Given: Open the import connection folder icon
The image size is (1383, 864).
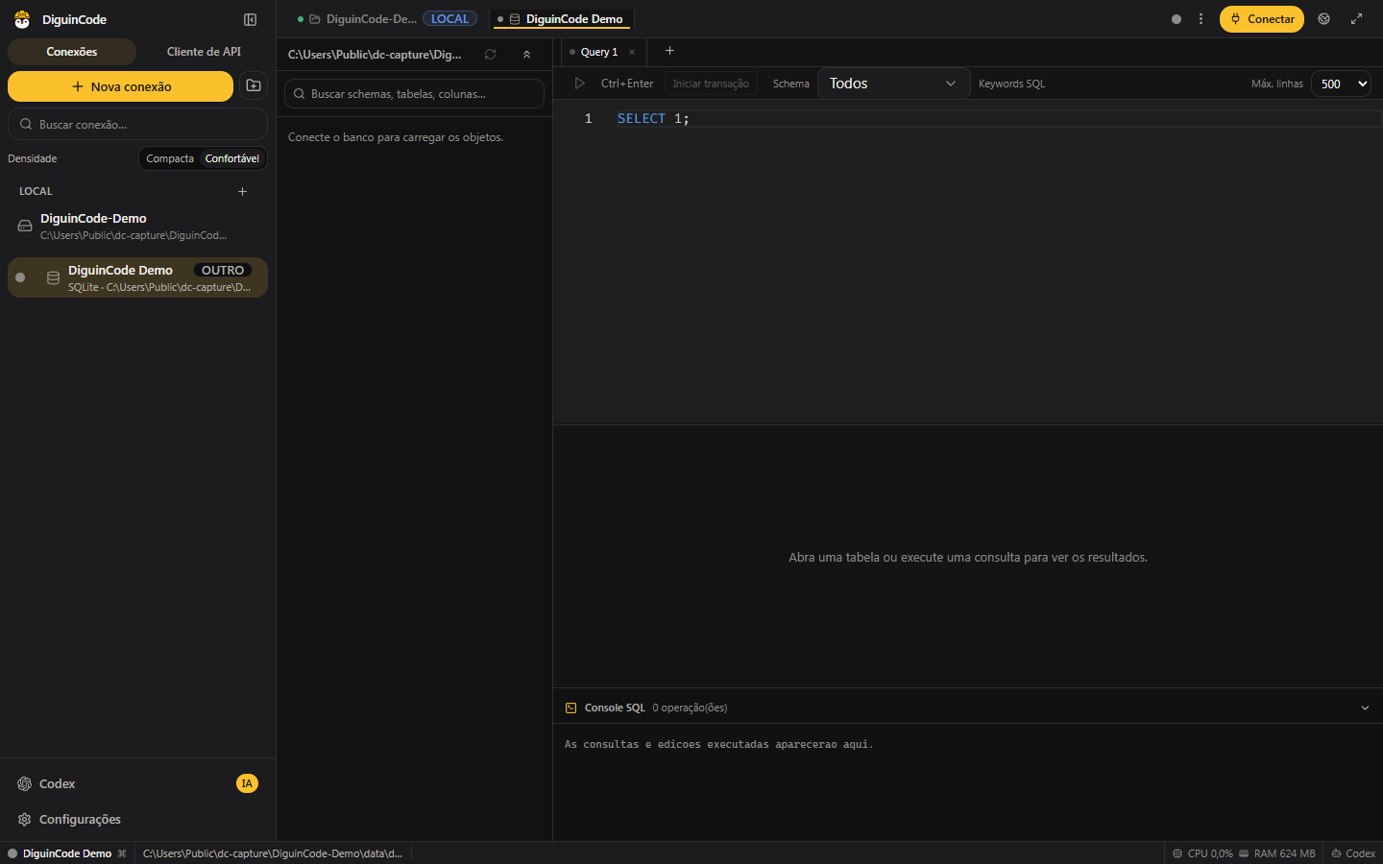Looking at the screenshot, I should 254,86.
